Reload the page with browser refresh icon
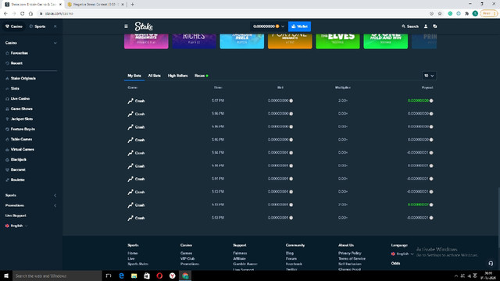The image size is (500, 281). (23, 13)
